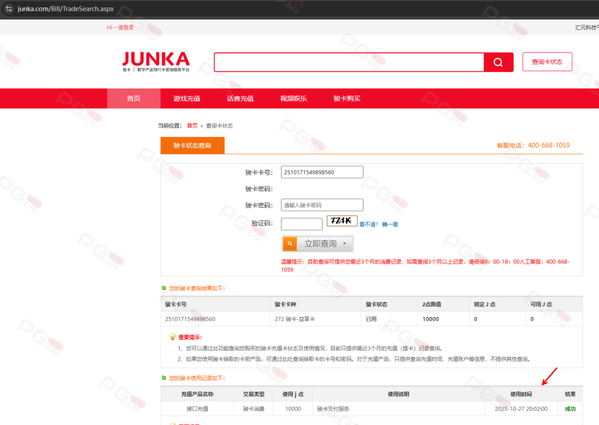Focus the 骏卡卡号 card number field
Image resolution: width=599 pixels, height=425 pixels.
322,172
